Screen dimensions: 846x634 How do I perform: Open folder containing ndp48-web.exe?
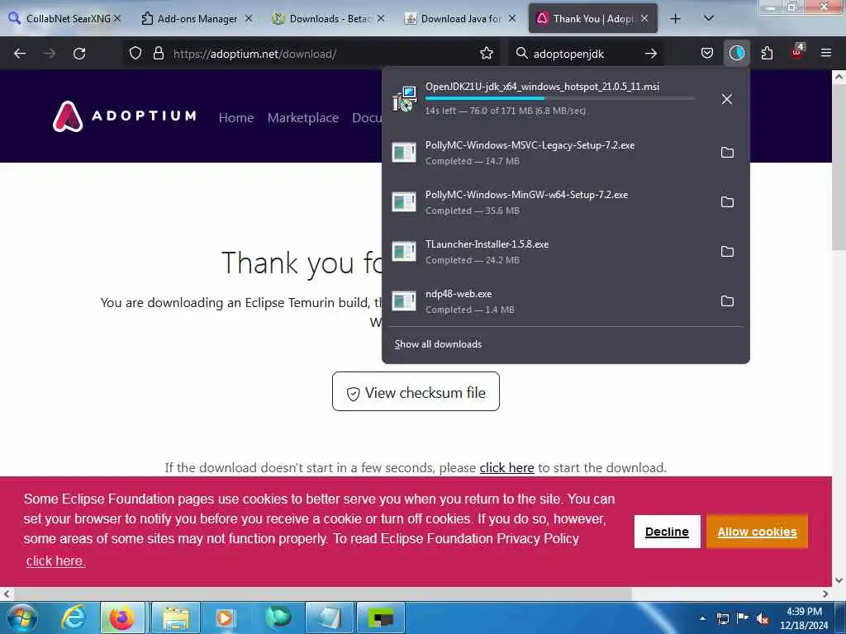(727, 301)
